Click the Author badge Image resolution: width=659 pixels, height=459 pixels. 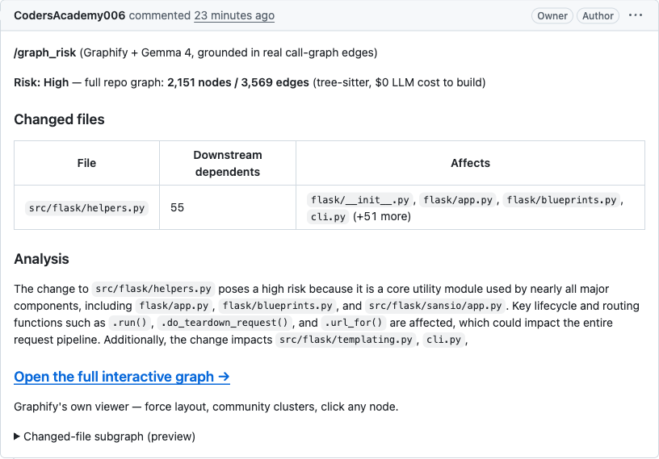point(598,16)
